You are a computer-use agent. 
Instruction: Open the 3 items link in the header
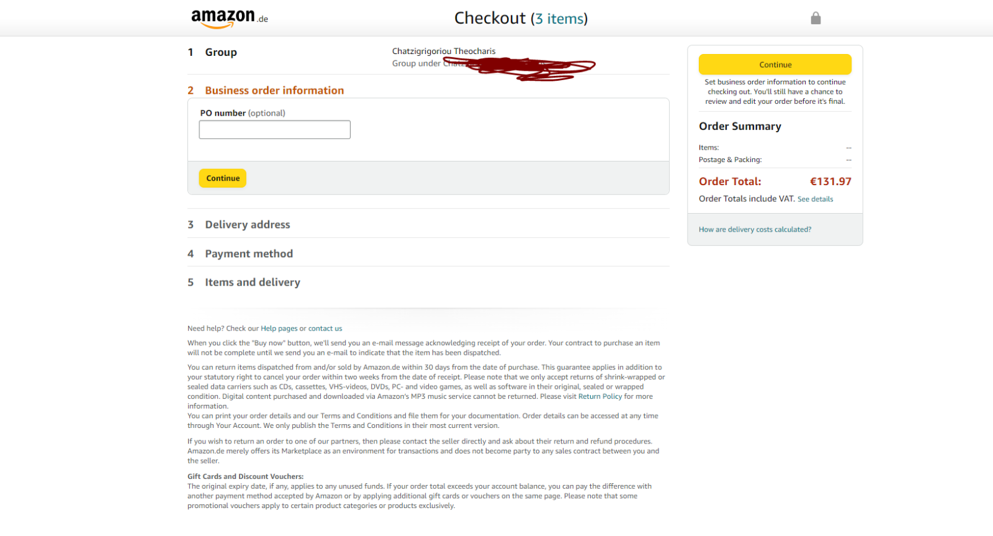point(559,19)
